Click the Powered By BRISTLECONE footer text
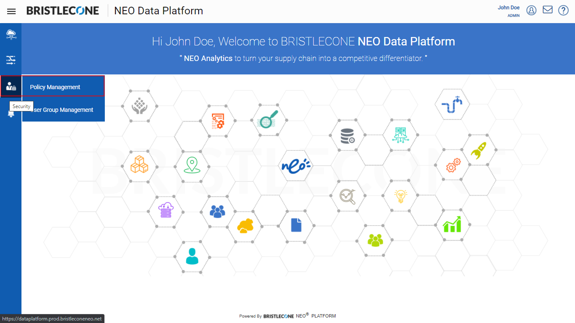575x323 pixels. [x=287, y=316]
